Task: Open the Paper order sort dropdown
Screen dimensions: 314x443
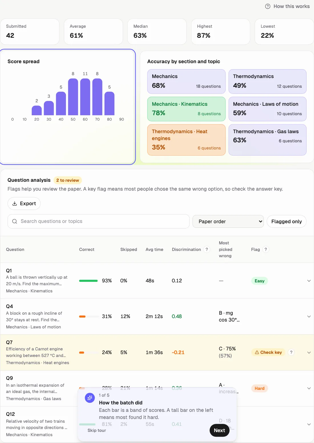Action: click(228, 222)
